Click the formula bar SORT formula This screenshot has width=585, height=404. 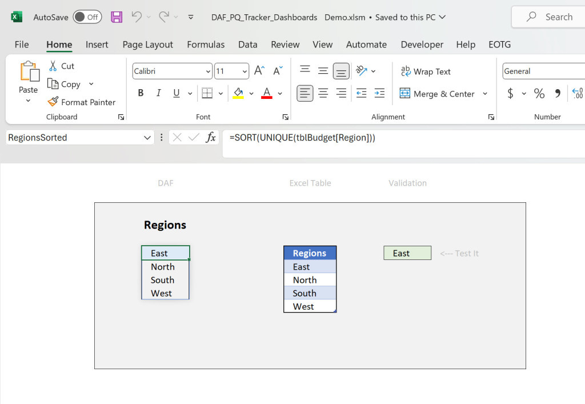point(302,138)
